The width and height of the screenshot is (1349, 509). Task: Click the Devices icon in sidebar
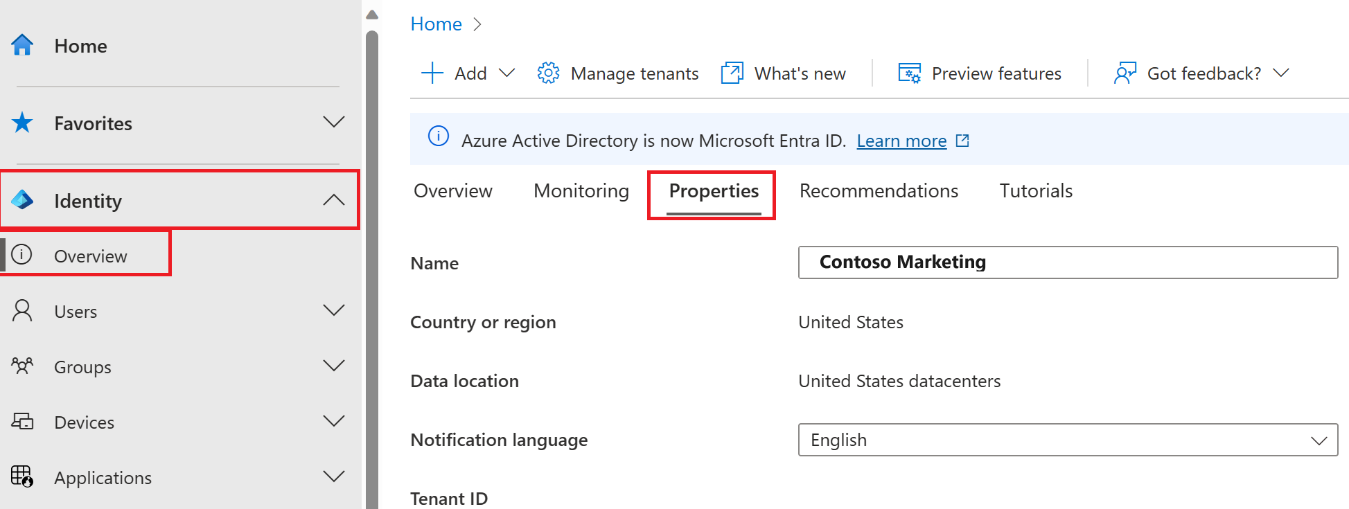22,421
